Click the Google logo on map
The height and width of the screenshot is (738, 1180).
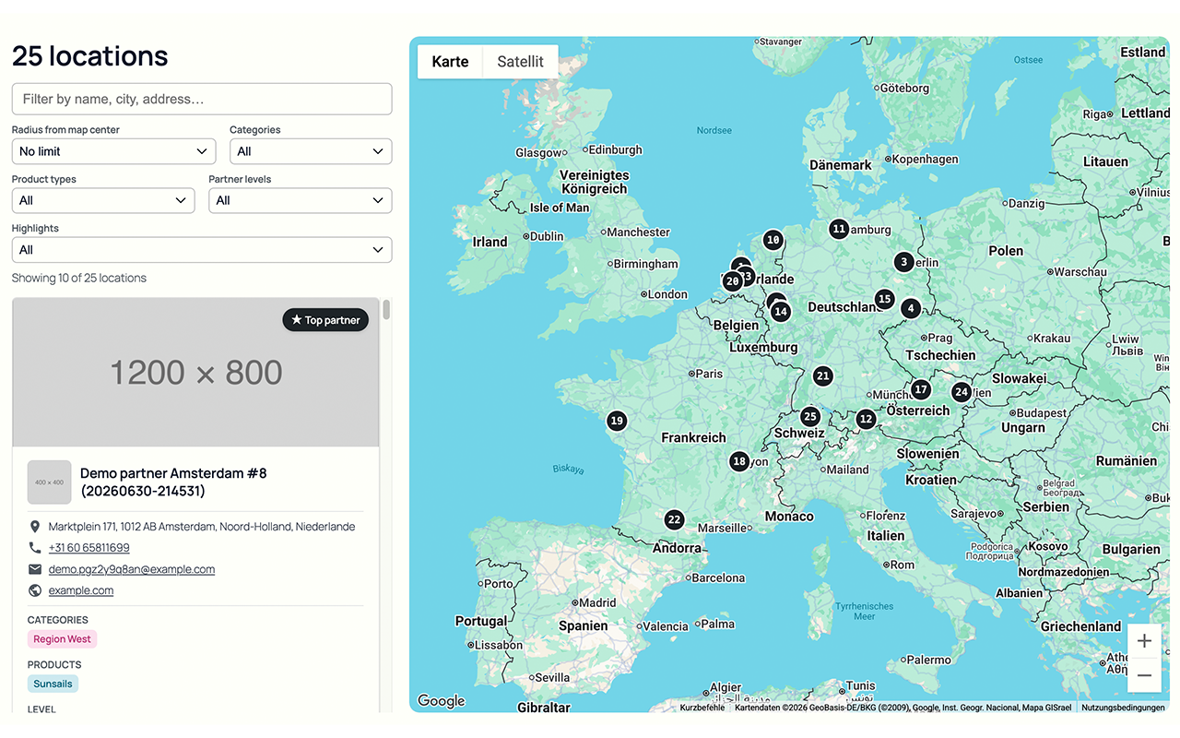(x=442, y=701)
